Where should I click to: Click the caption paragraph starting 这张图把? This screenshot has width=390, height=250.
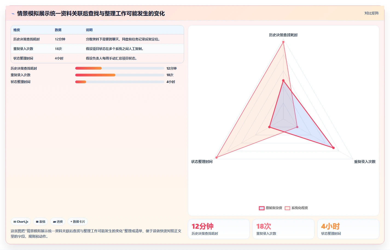click(96, 234)
